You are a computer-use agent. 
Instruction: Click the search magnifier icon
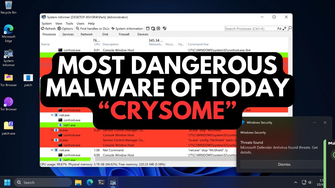click(289, 28)
